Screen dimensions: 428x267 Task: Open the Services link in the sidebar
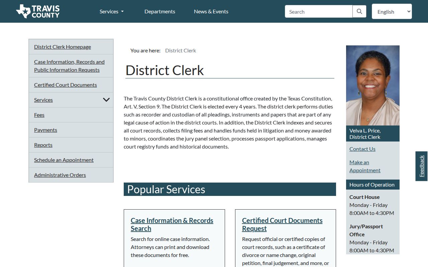point(43,100)
